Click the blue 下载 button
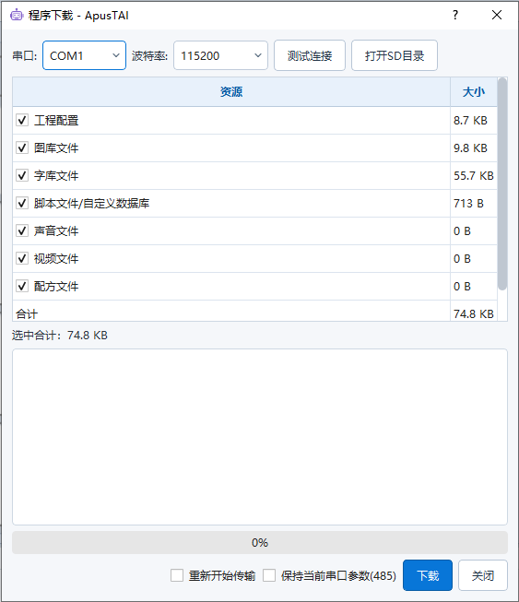This screenshot has height=602, width=519. point(428,575)
